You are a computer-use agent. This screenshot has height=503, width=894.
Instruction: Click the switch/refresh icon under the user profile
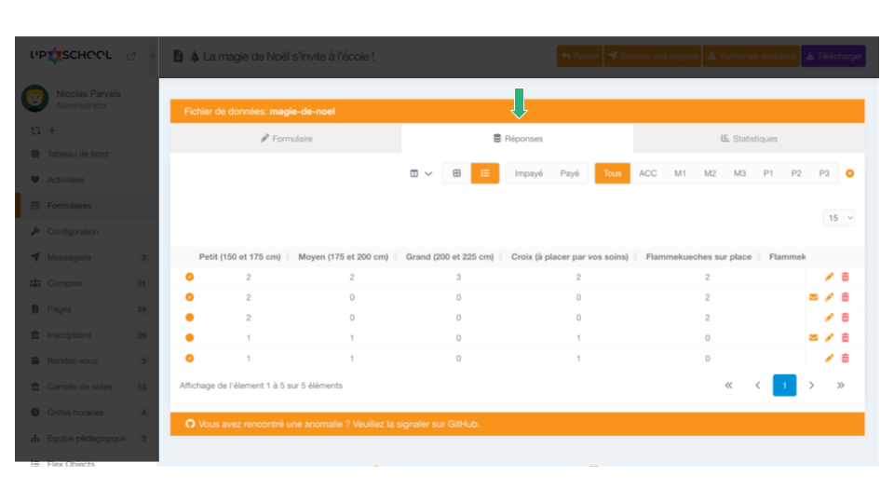click(35, 130)
